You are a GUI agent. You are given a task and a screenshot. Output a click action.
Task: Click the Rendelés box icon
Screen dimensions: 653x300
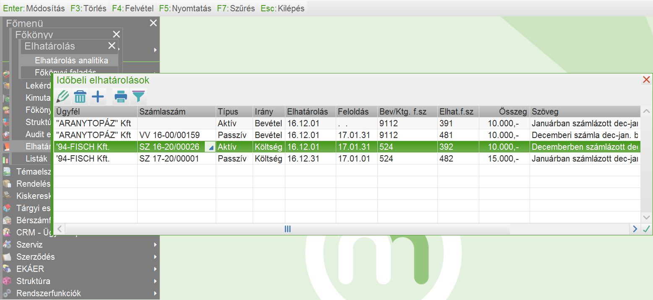click(x=7, y=184)
